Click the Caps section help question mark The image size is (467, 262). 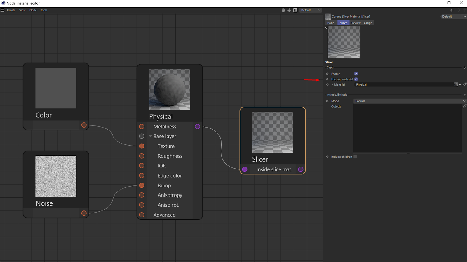coord(465,68)
